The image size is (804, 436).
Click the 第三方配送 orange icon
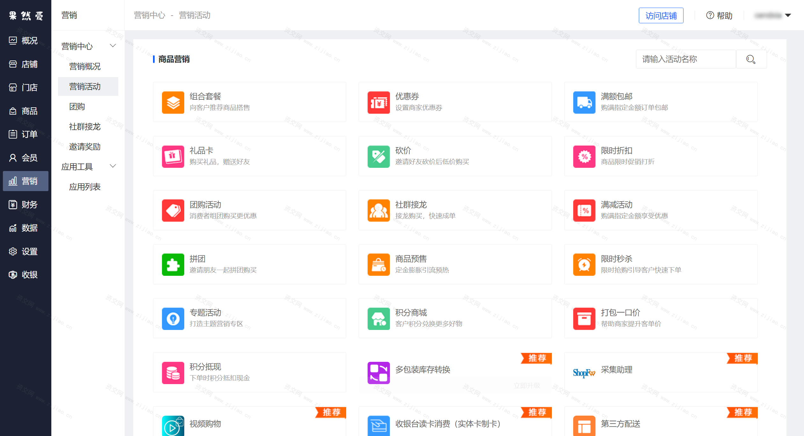tap(584, 426)
